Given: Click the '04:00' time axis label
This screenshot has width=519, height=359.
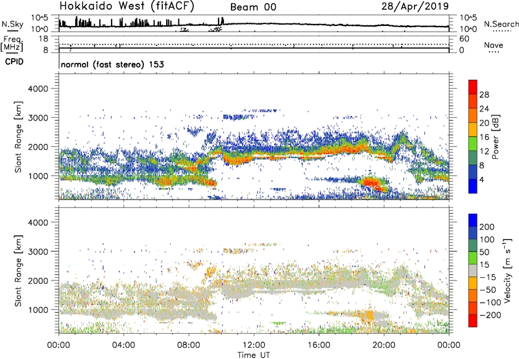Looking at the screenshot, I should point(124,345).
